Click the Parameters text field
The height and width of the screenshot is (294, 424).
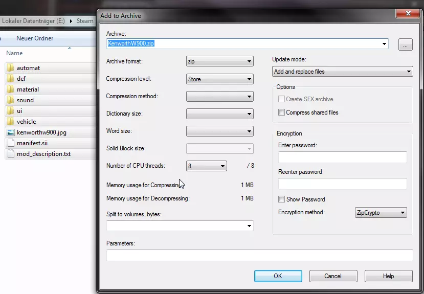pos(260,255)
